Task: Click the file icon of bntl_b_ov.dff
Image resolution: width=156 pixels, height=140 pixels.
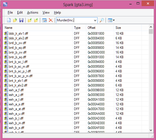Action: 6,43
